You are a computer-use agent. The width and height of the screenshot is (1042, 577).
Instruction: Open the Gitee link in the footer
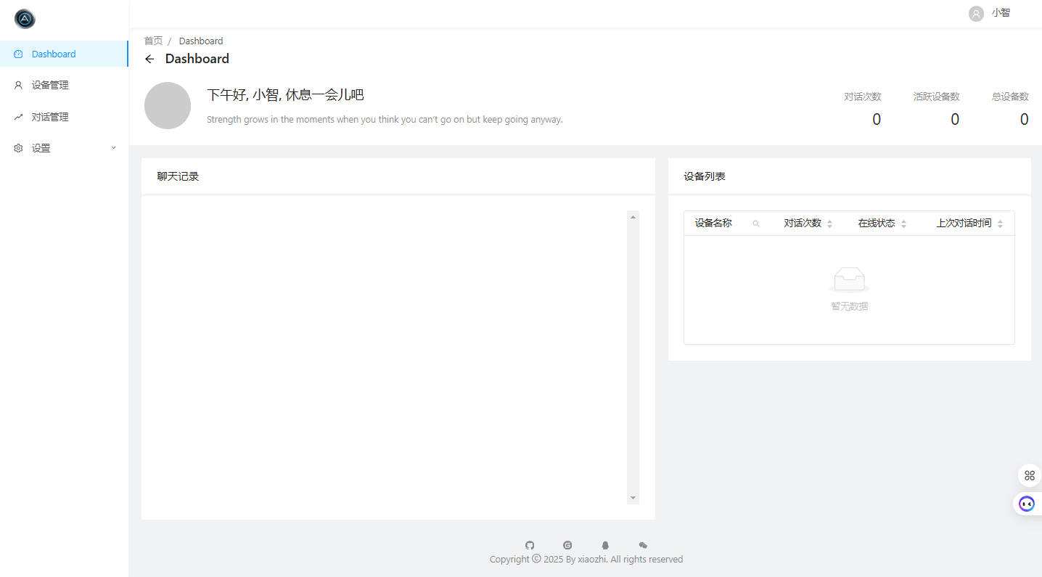[567, 545]
